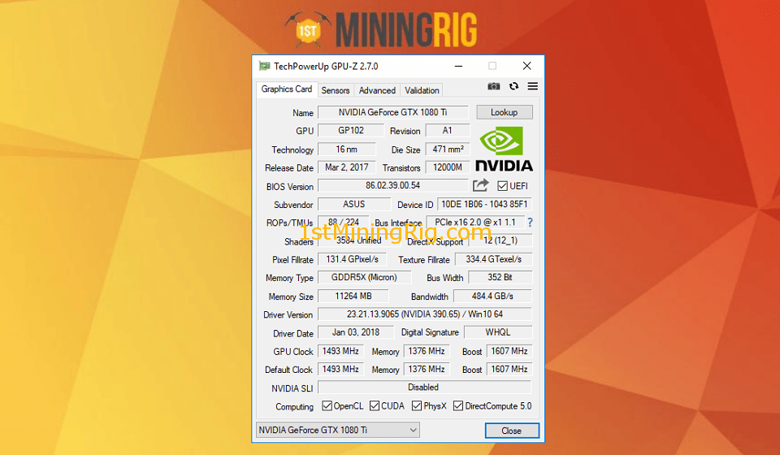Toggle the OpenCL checkbox
The width and height of the screenshot is (780, 455).
coord(327,405)
